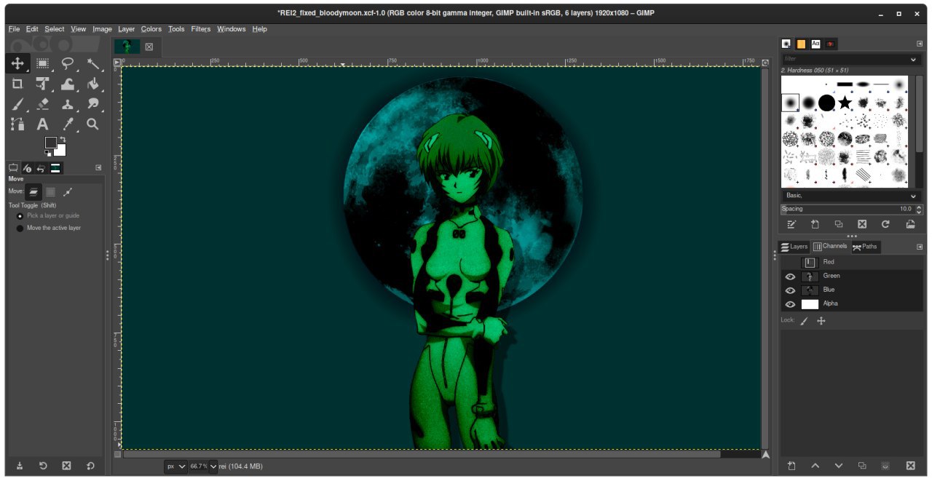Click the navigate image icon at canvas corner
The image size is (932, 481).
tap(765, 454)
